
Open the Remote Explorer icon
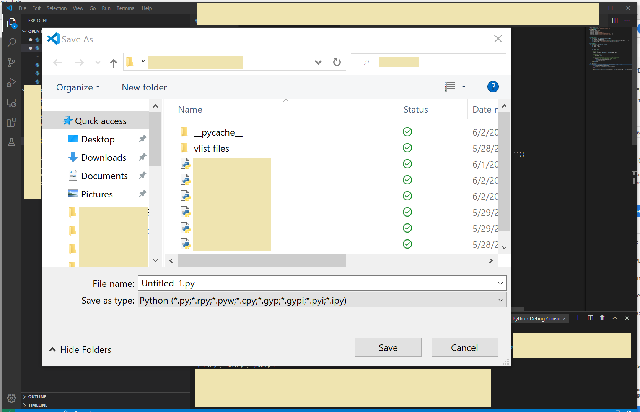11,102
